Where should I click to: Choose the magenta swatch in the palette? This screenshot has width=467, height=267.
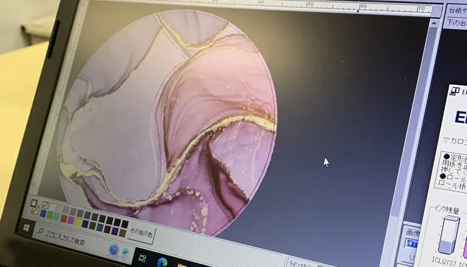coord(72,219)
